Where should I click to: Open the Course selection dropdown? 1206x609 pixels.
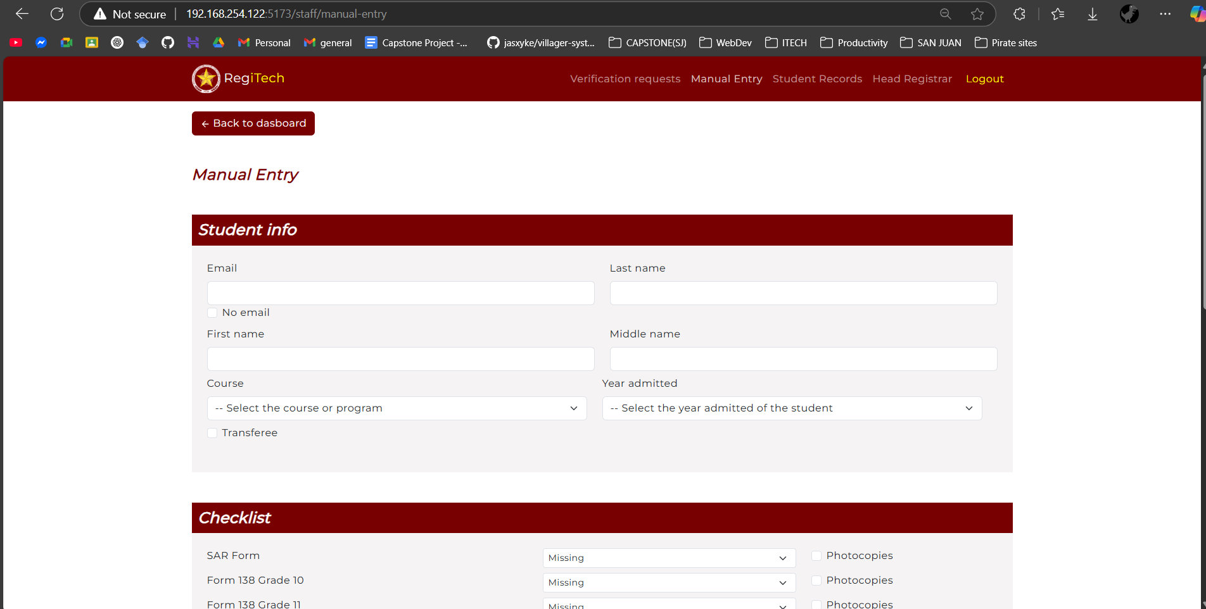tap(397, 408)
